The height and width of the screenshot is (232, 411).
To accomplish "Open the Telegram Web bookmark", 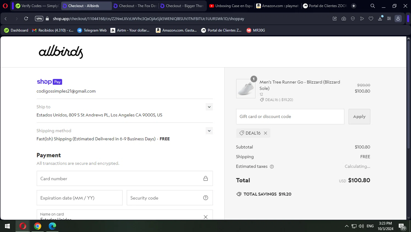I will coord(92,30).
